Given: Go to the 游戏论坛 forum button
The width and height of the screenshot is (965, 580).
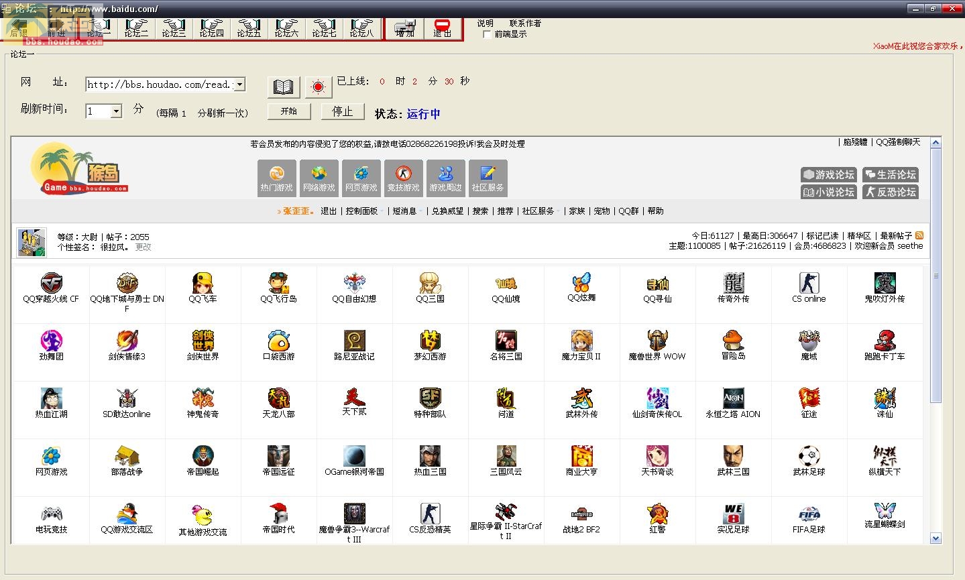Looking at the screenshot, I should point(829,174).
